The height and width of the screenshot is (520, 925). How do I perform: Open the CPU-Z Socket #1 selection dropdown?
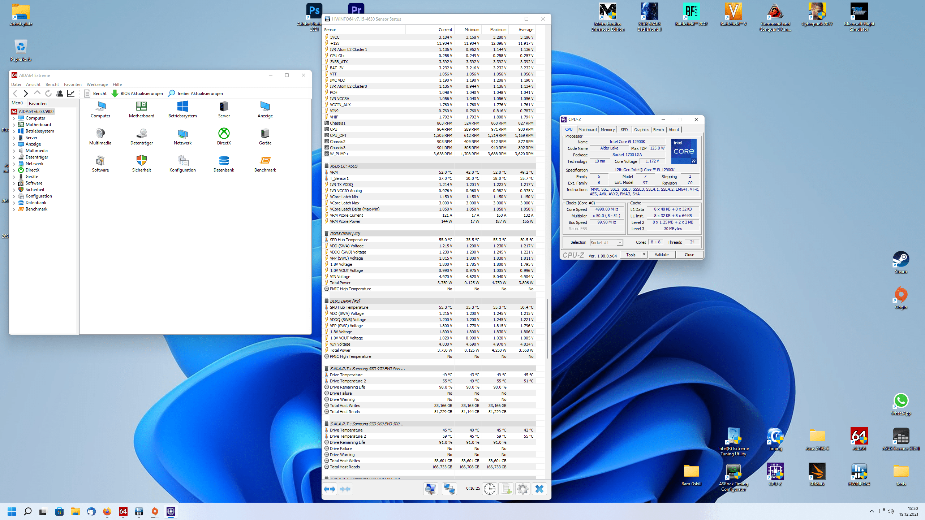606,242
